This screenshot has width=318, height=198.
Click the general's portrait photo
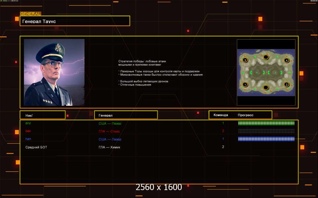click(x=54, y=72)
